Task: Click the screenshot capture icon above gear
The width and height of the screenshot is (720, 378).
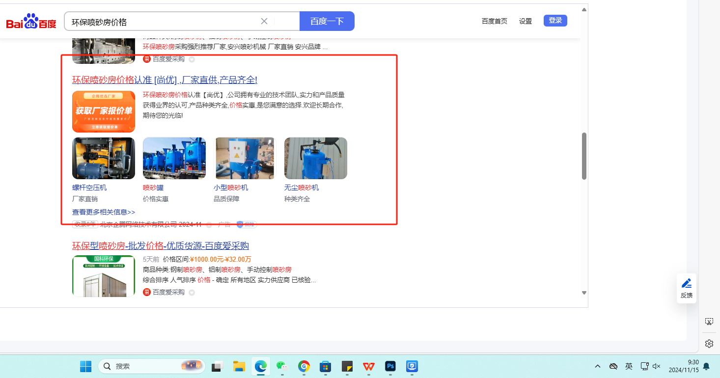Action: [x=709, y=322]
